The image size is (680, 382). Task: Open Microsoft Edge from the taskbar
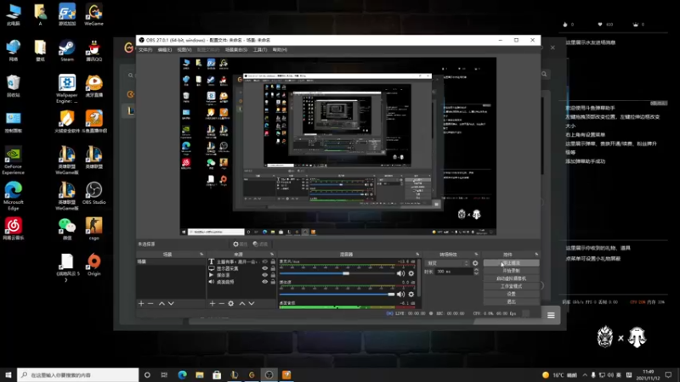pyautogui.click(x=182, y=374)
